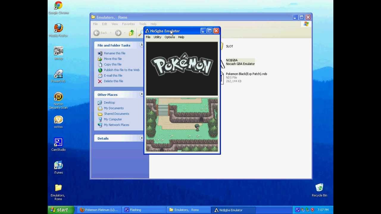Click the My Computer icon in Other Places
Viewport: 381px width, 214px height.
pyautogui.click(x=100, y=119)
